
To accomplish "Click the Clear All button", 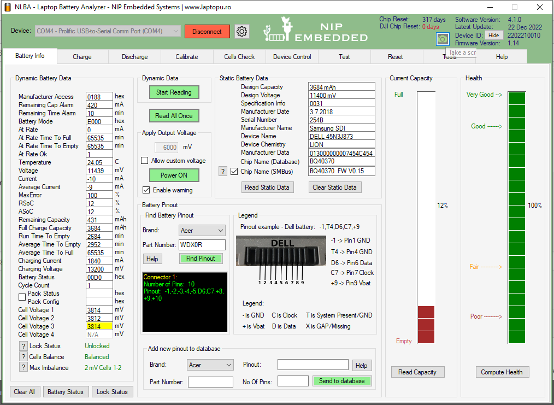I will [x=25, y=391].
